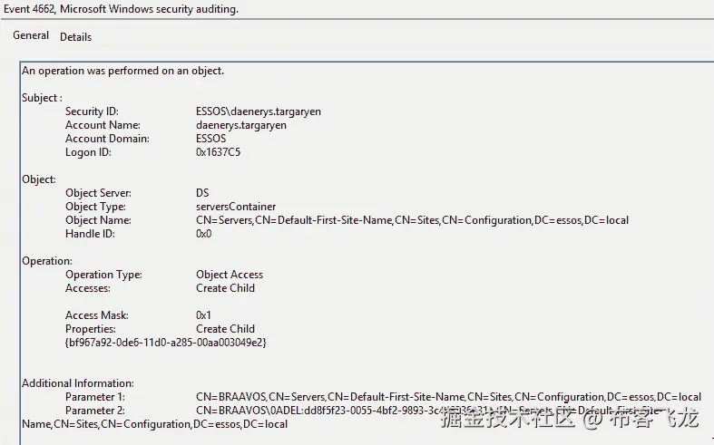Click the Access Mask value 0x1
This screenshot has height=445, width=714.
tap(203, 315)
